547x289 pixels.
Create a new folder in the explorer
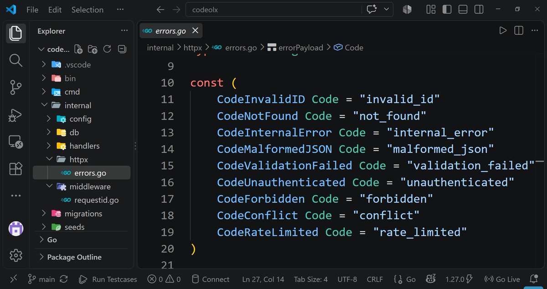point(93,49)
